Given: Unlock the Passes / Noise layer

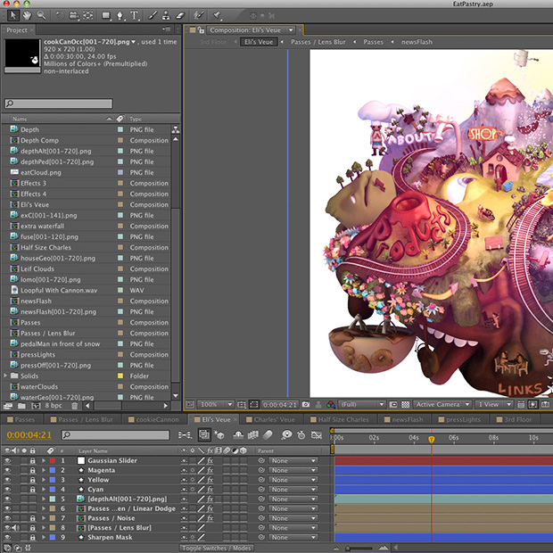Looking at the screenshot, I should (x=32, y=518).
